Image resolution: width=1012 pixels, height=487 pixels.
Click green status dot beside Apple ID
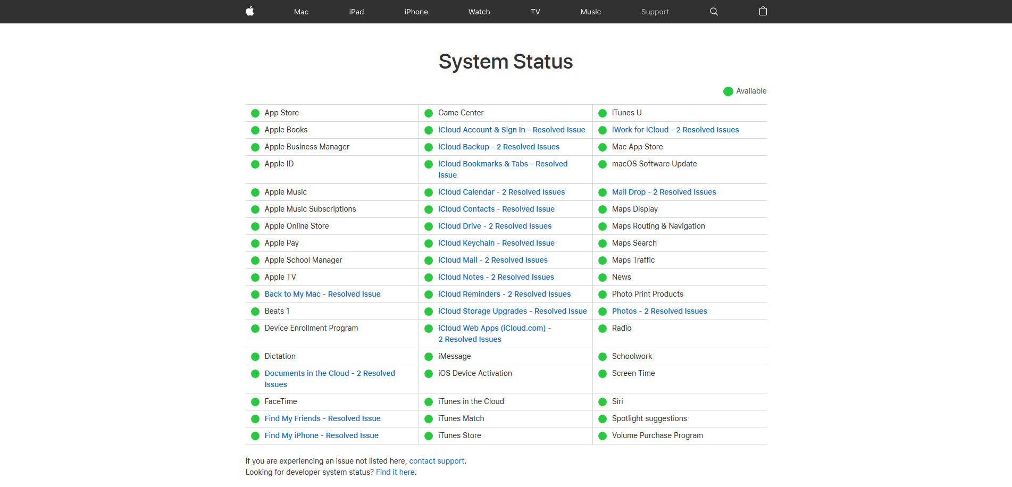255,164
